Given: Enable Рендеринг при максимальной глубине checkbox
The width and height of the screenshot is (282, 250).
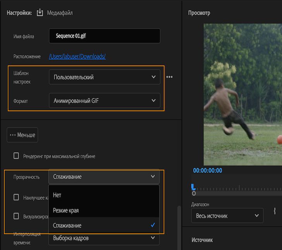Looking at the screenshot, I should 16,156.
